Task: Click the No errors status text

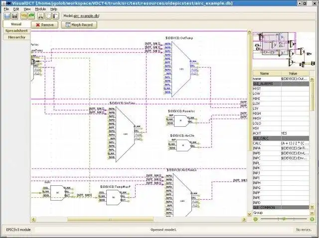Action: pos(304,230)
